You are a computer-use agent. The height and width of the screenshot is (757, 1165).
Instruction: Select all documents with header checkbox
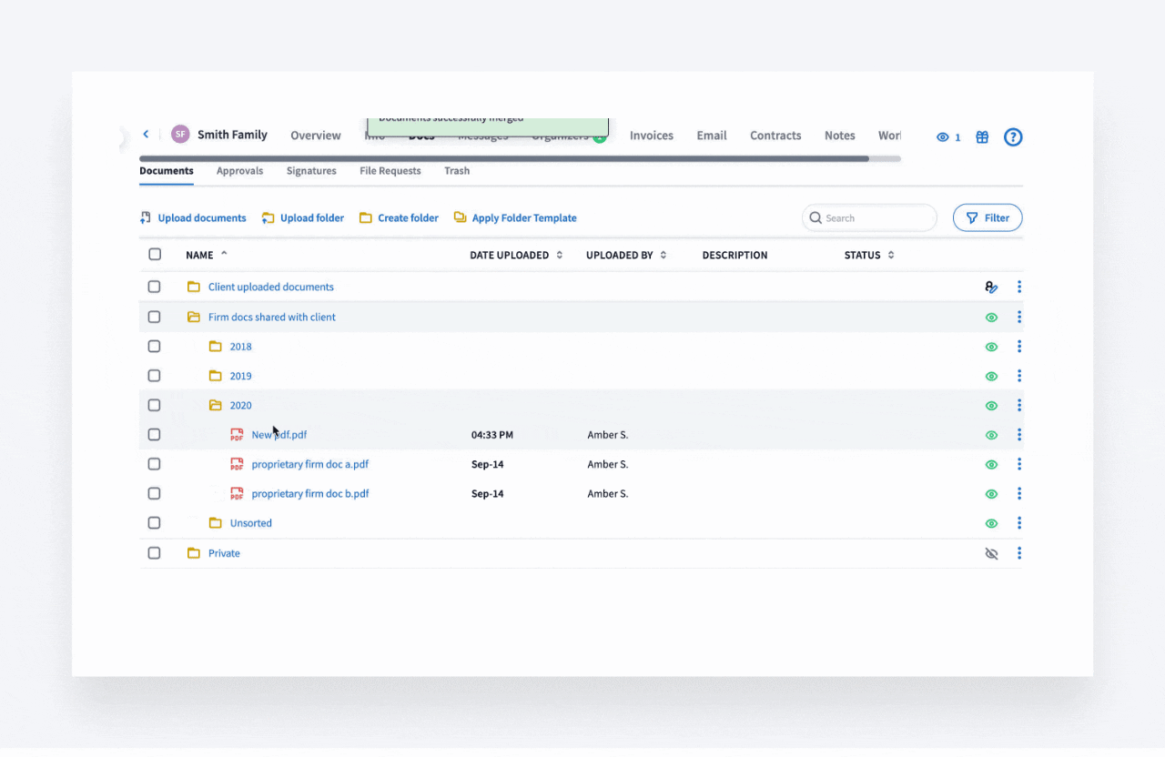pyautogui.click(x=155, y=255)
